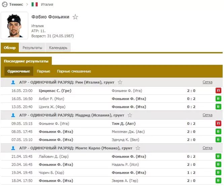Viewport: 224px width, 186px height.
Task: Favorite the Рим (Италия) tournament star
Action: 120,82
